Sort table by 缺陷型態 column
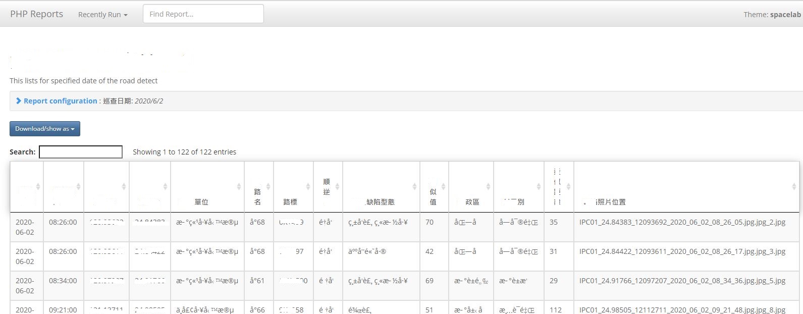 pyautogui.click(x=381, y=186)
